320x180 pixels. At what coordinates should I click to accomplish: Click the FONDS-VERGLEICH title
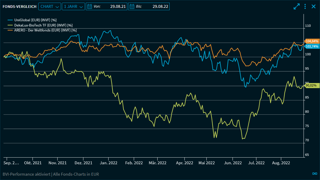click(x=19, y=6)
